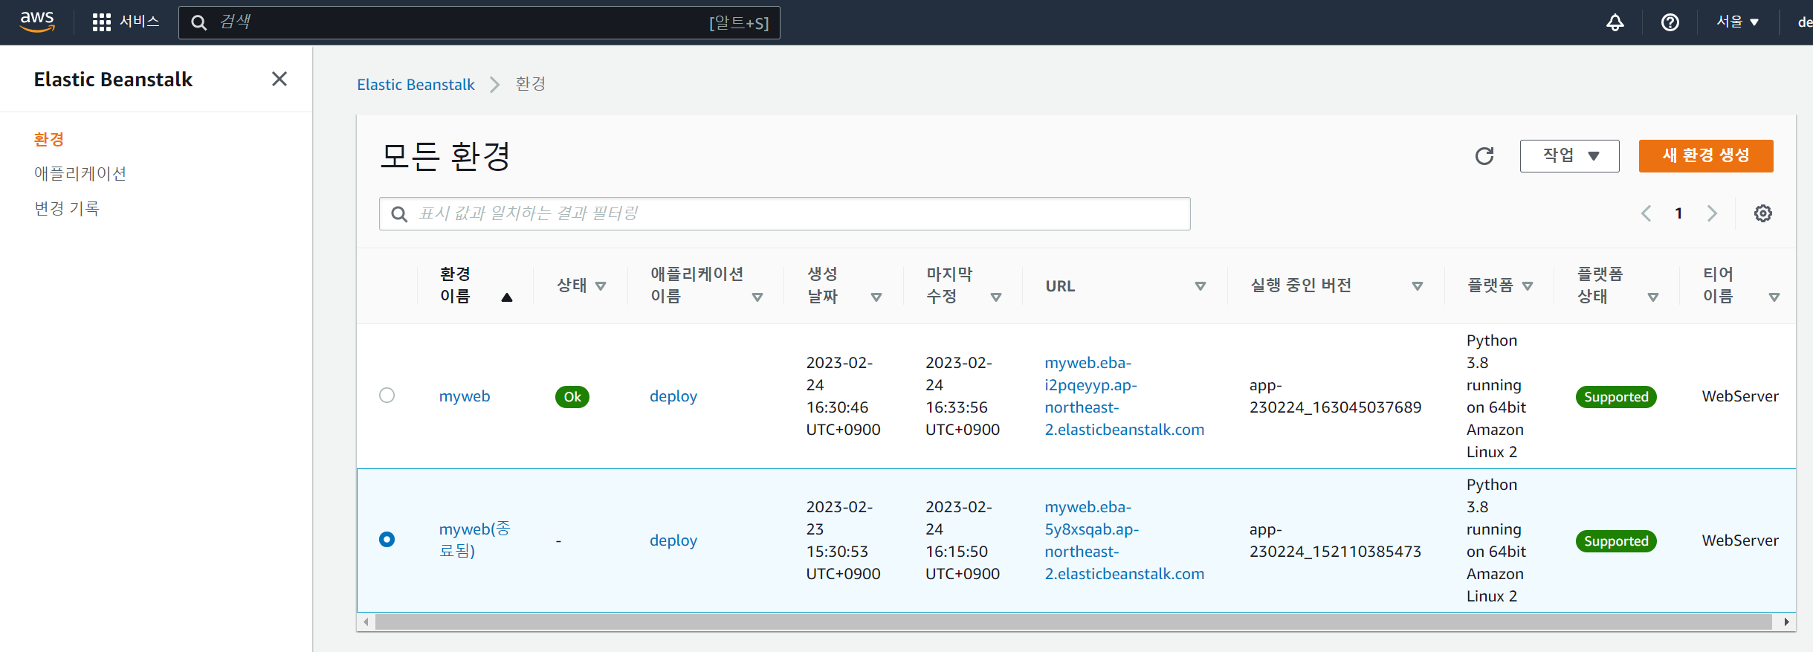
Task: Select the myweb environment radio button
Action: coord(387,395)
